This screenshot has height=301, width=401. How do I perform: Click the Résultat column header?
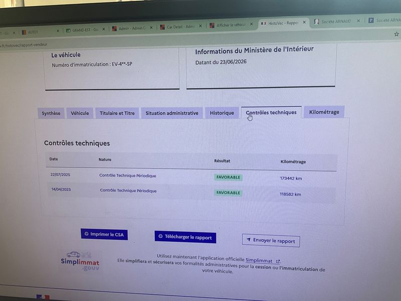pos(222,161)
